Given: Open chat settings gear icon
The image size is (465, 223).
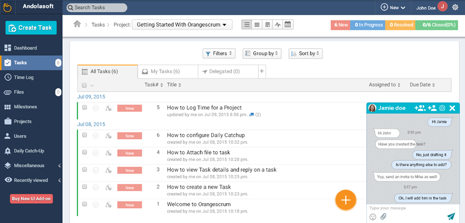Looking at the screenshot, I should (x=442, y=108).
